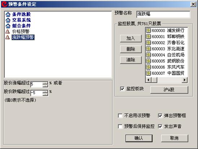Click the bell icon beside 涨跌幅预警

[x=8, y=37]
